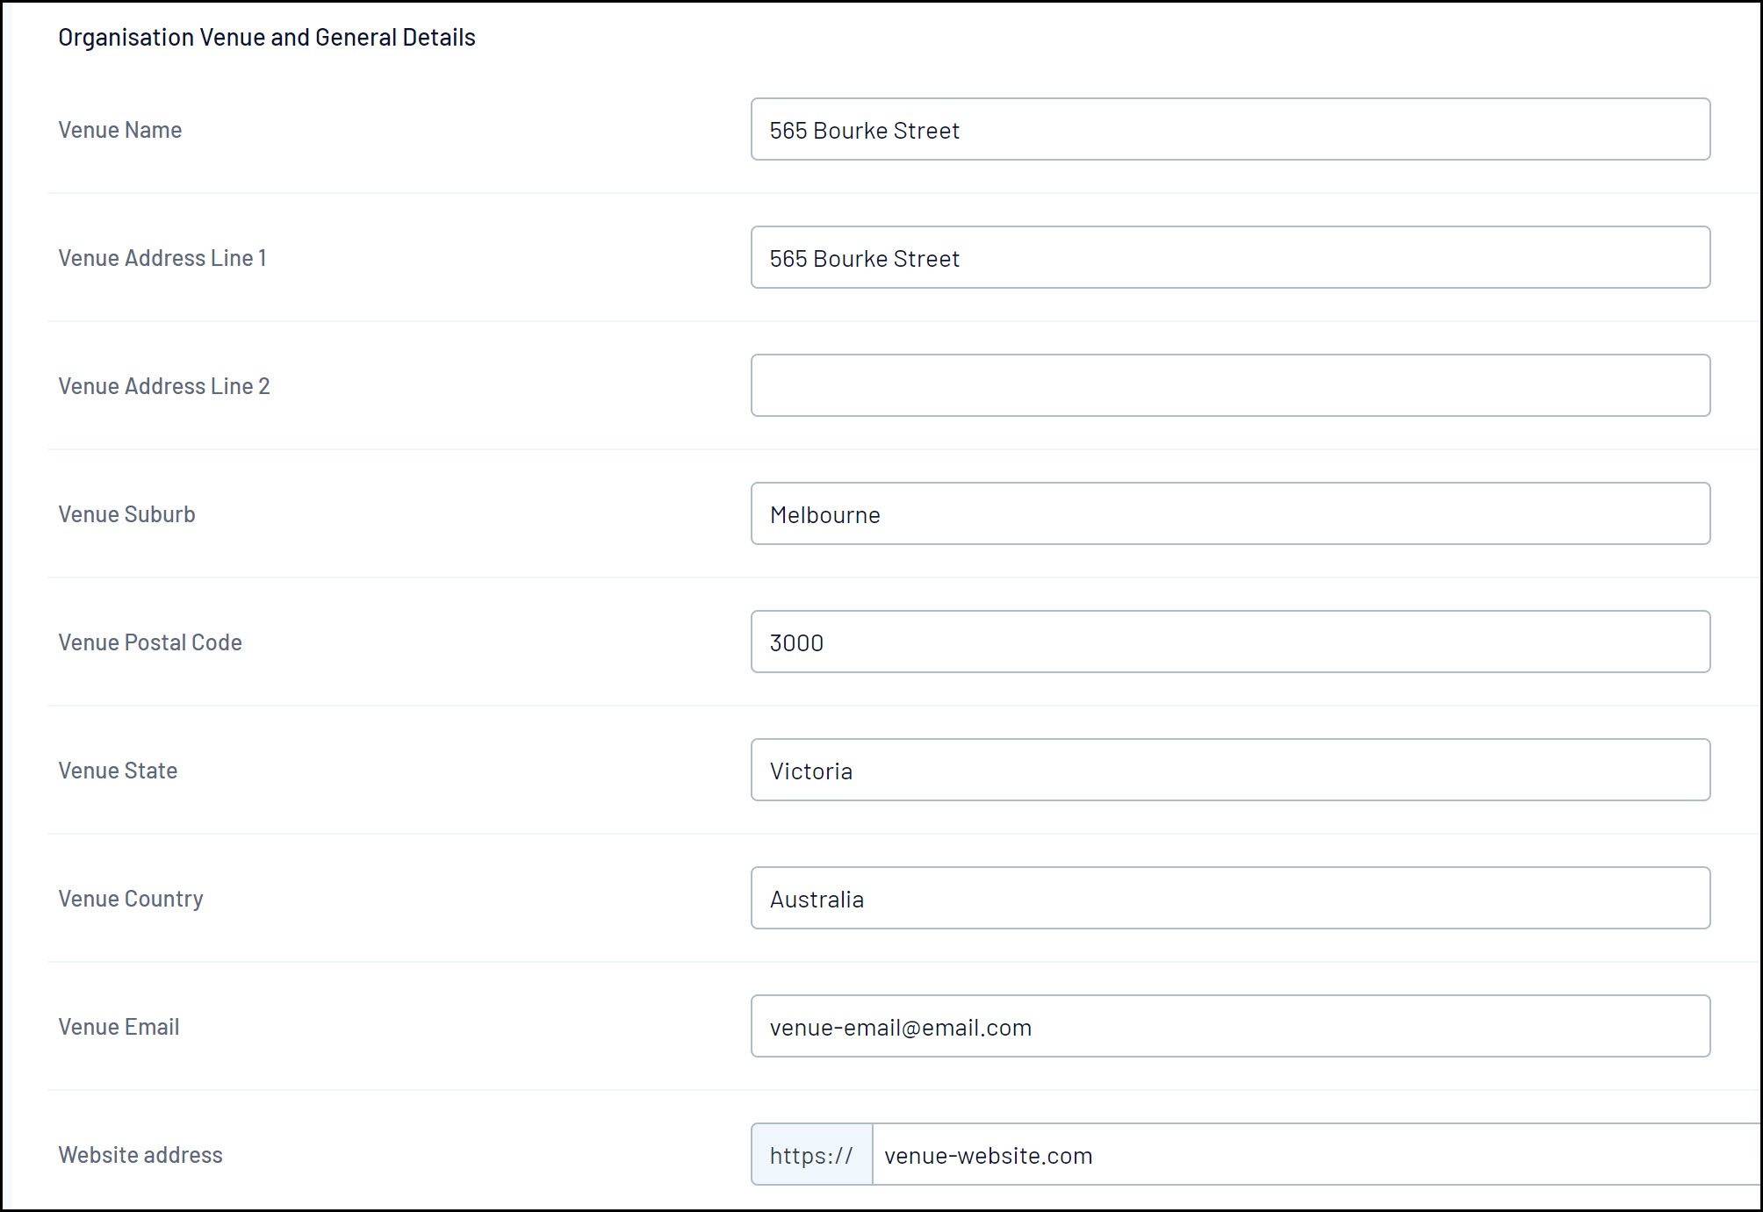Click the Venue Email input field
The width and height of the screenshot is (1763, 1212).
(1229, 1026)
